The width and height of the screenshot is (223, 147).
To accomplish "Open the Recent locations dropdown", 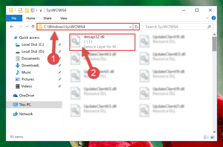I will pos(27,27).
